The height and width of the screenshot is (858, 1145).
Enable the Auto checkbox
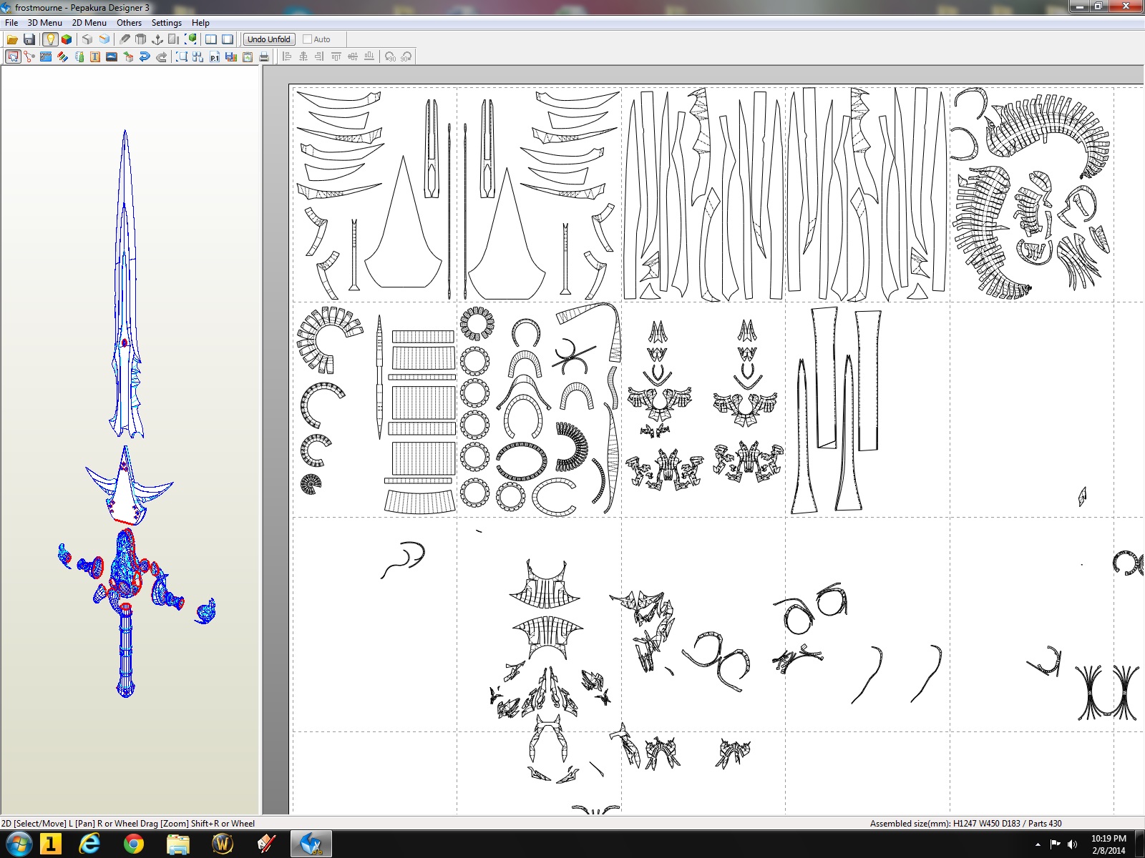[x=307, y=39]
